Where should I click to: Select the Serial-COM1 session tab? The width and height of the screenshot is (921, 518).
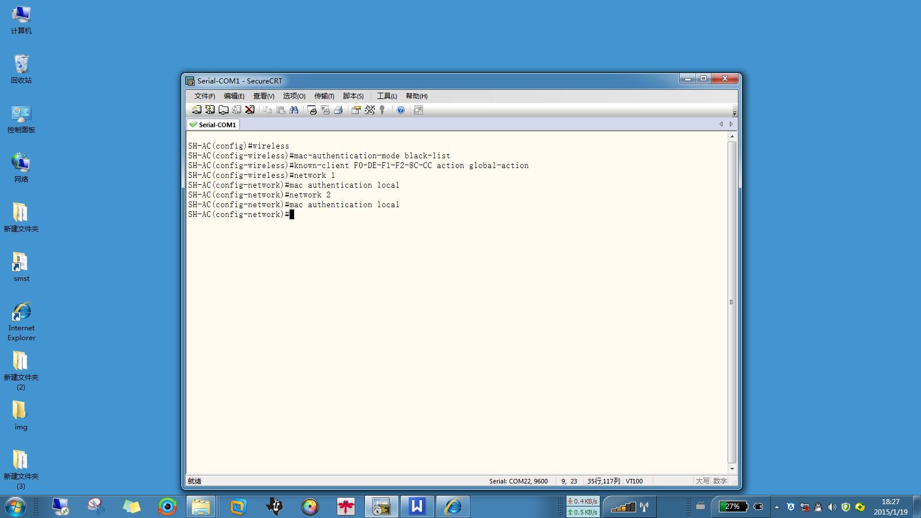213,124
